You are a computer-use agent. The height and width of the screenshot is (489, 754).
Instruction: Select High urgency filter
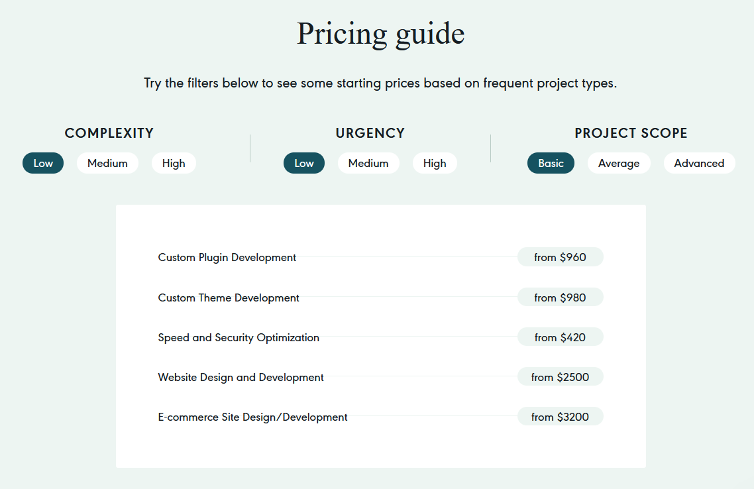[x=435, y=162]
